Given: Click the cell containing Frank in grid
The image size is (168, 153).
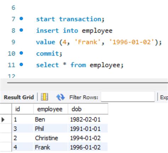Looking at the screenshot, I should [x=51, y=147].
